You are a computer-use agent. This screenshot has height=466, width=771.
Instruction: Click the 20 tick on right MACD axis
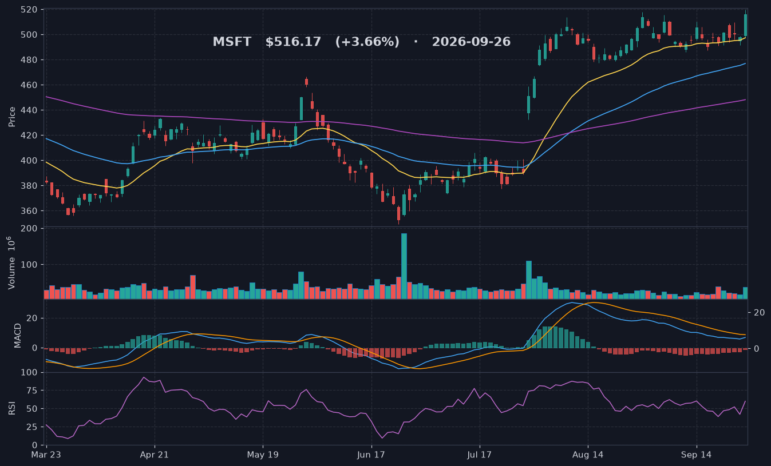tap(760, 312)
